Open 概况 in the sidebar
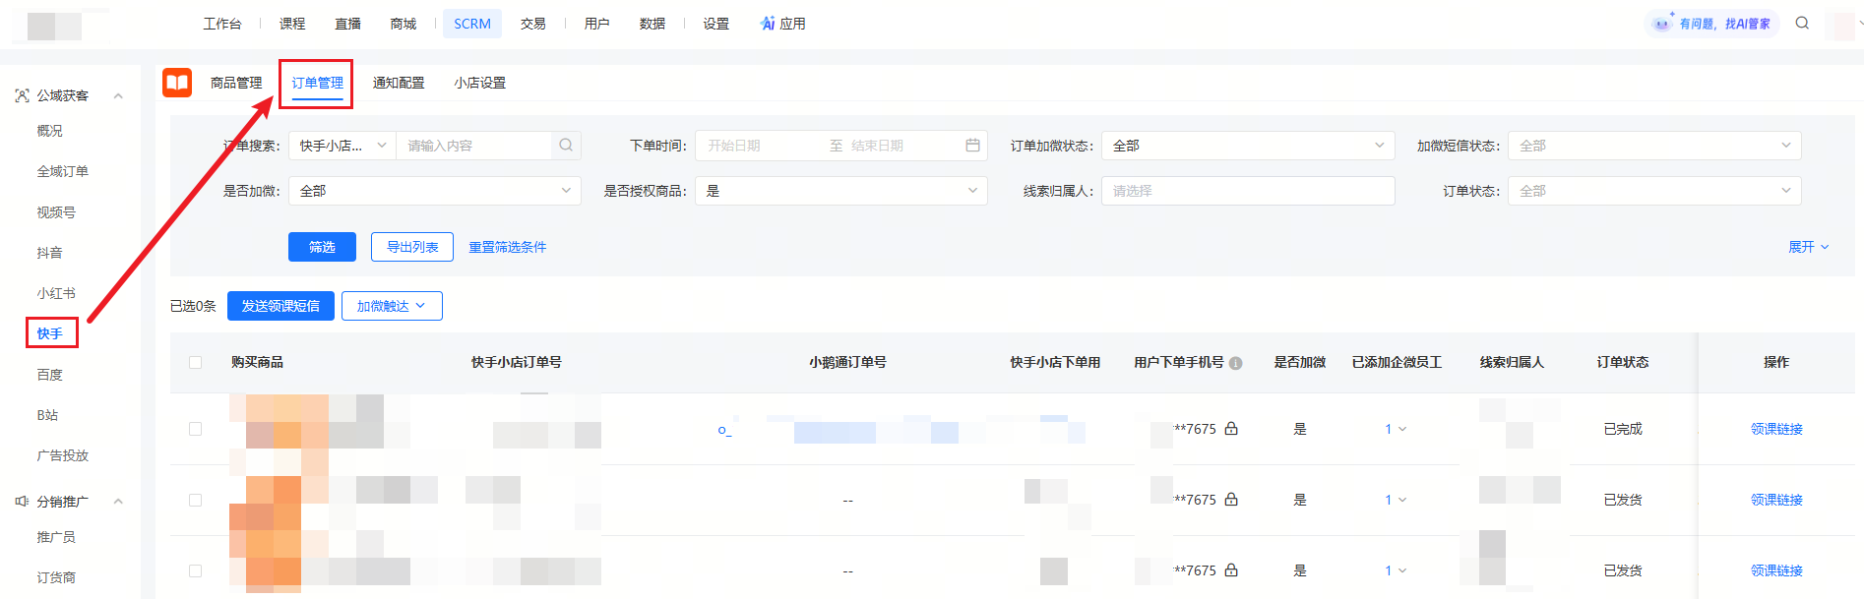 49,131
